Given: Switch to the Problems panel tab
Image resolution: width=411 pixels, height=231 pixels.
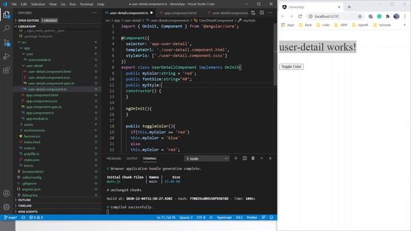Looking at the screenshot, I should 114,158.
